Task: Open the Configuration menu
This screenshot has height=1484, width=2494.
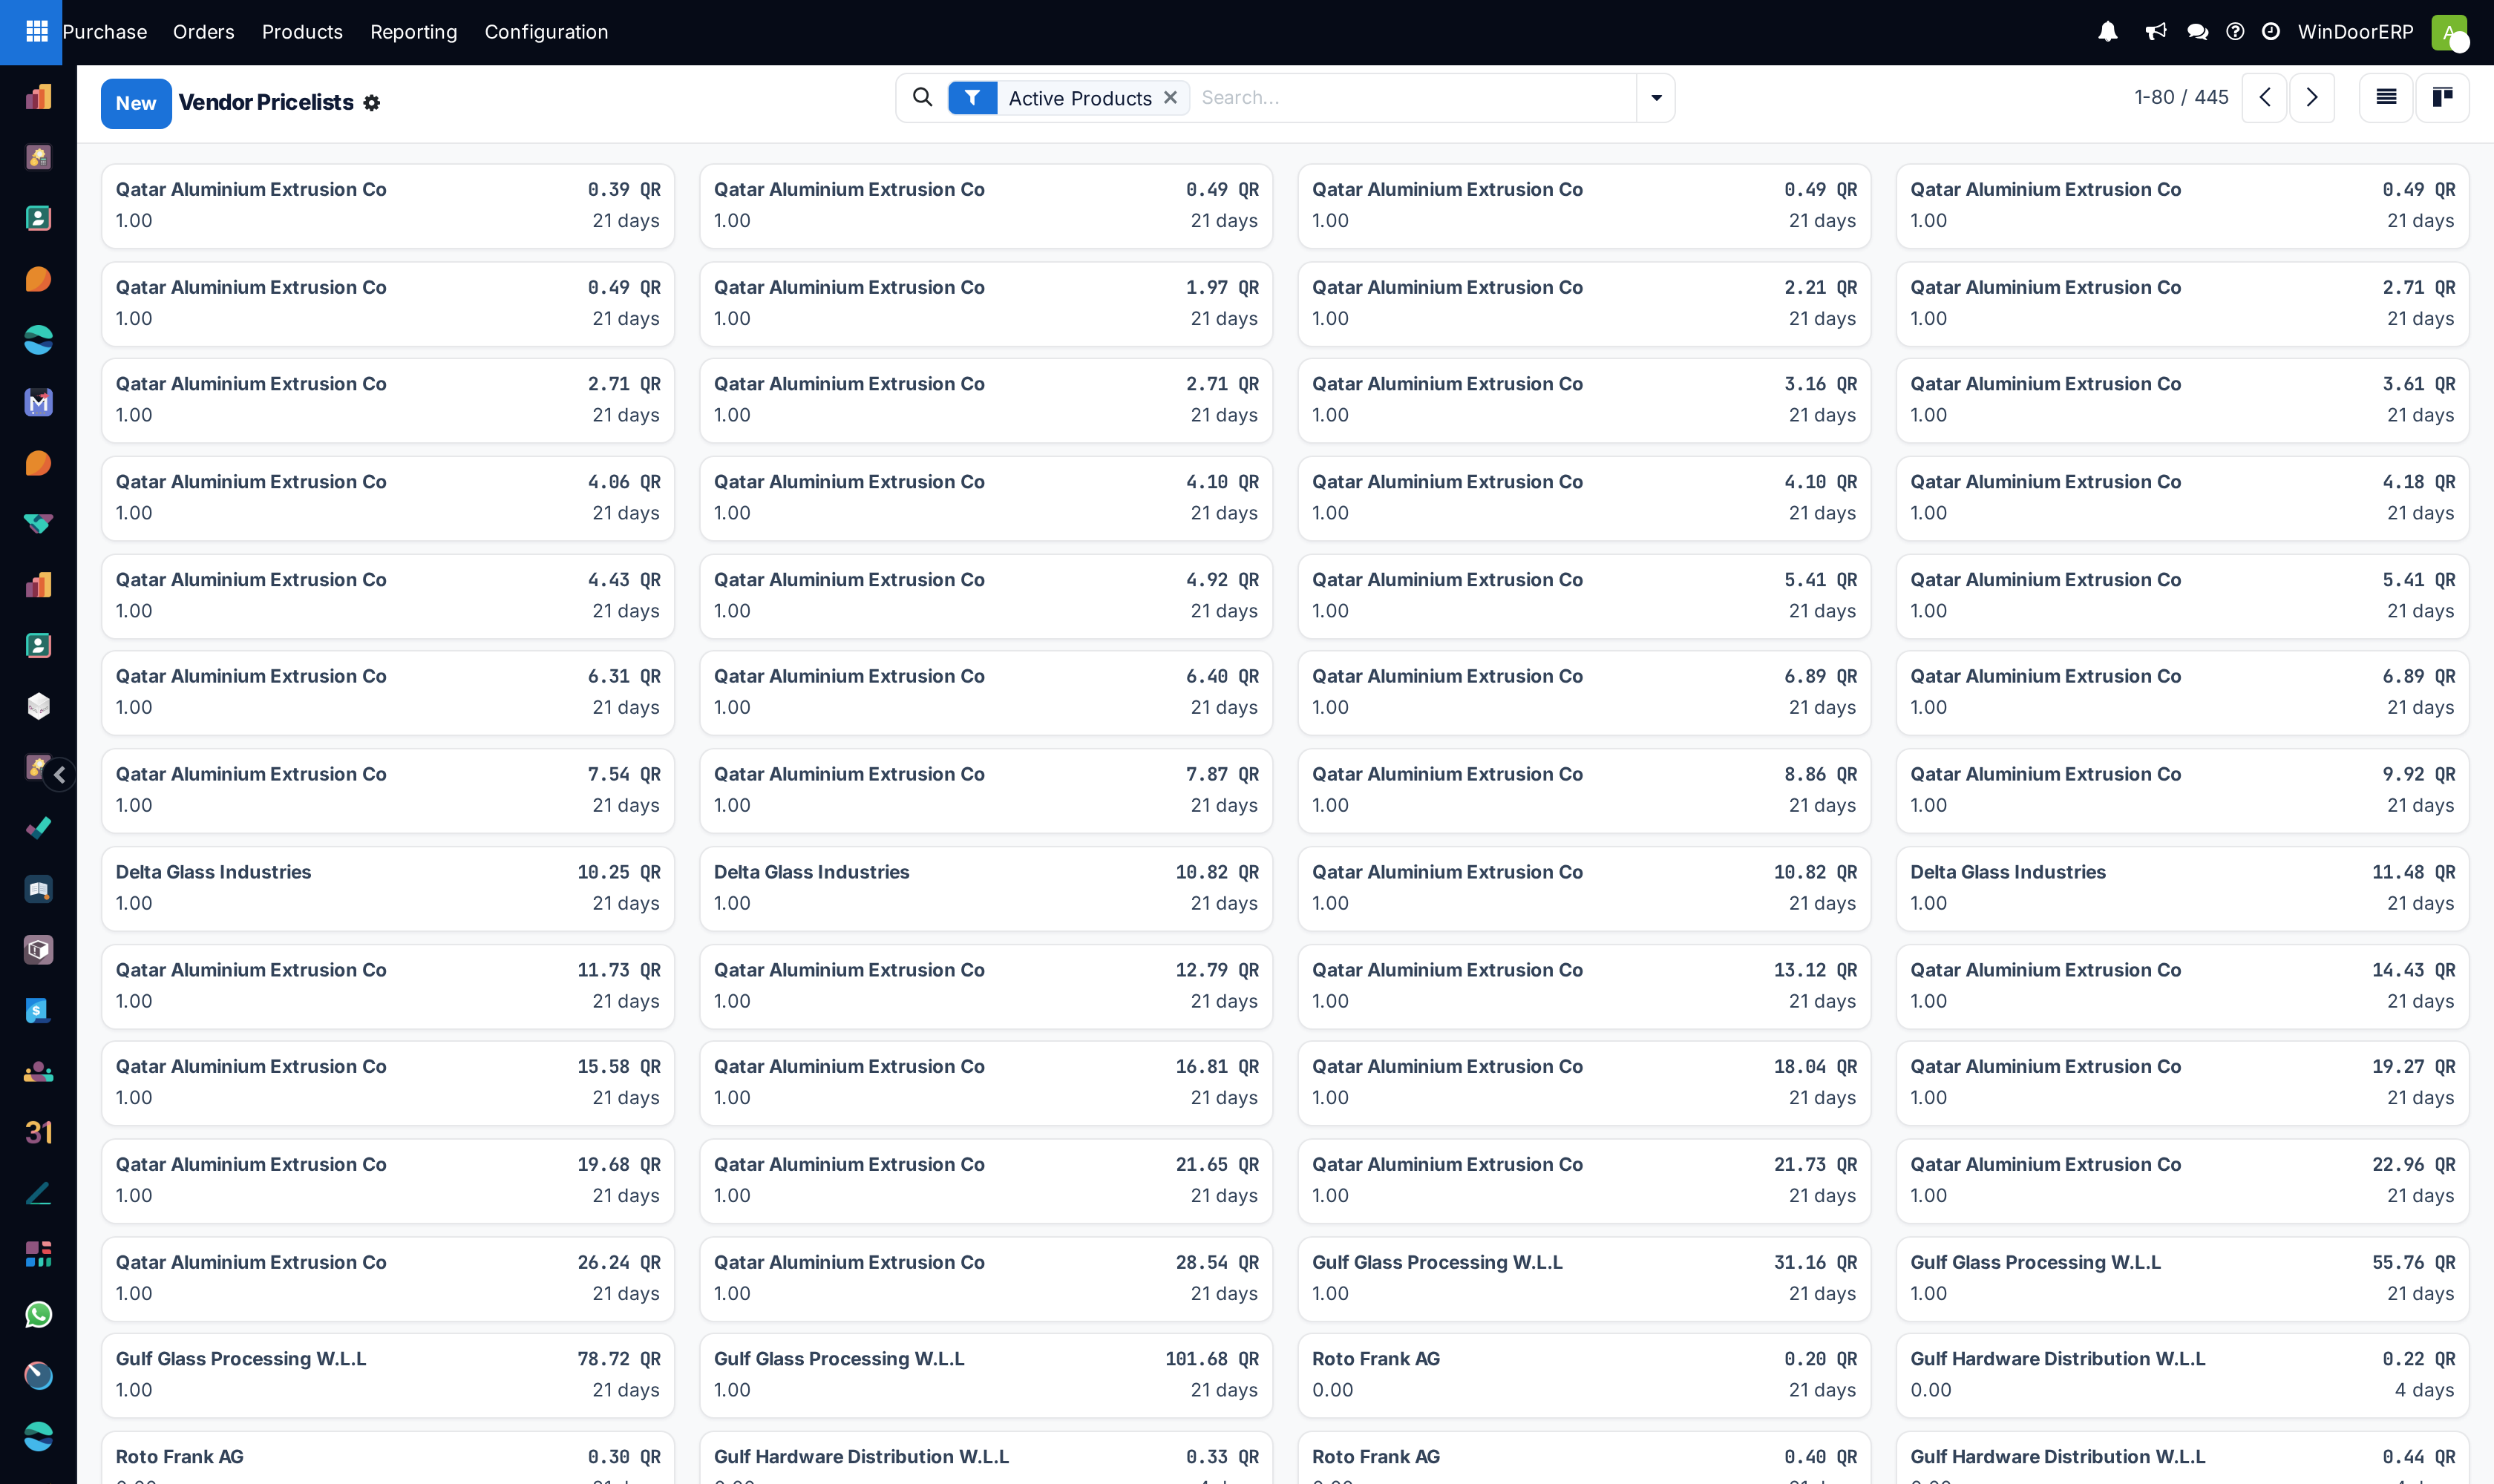Action: (x=546, y=32)
